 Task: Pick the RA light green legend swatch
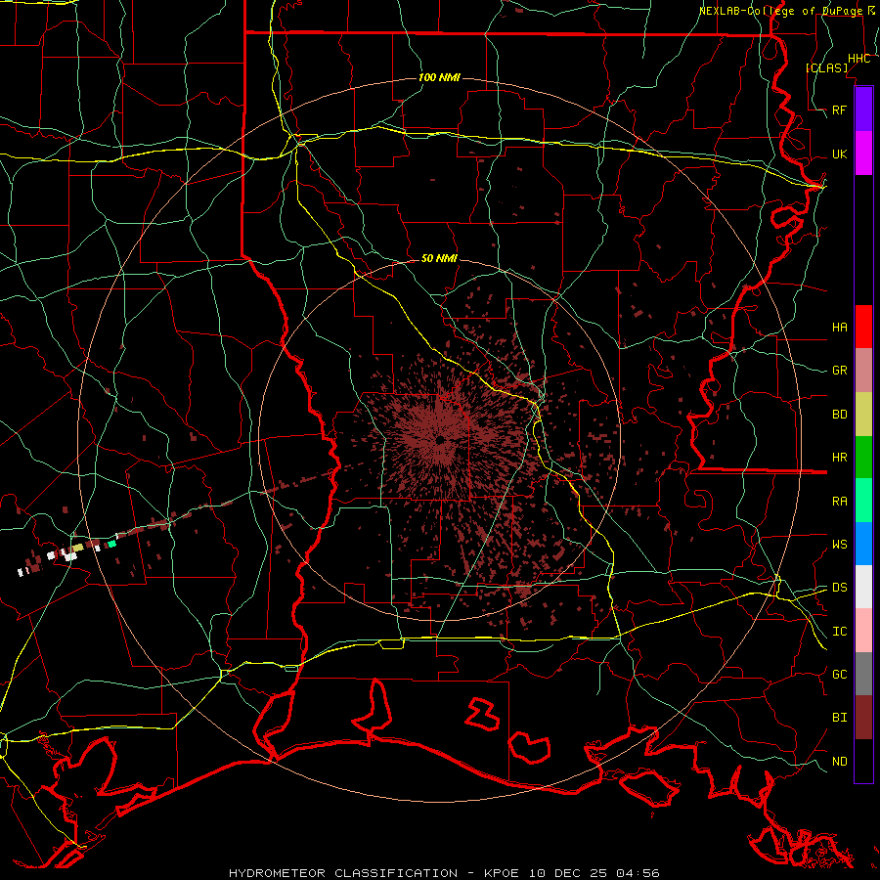[863, 500]
